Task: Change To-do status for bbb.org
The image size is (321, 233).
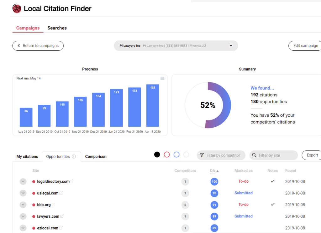Action: click(243, 205)
